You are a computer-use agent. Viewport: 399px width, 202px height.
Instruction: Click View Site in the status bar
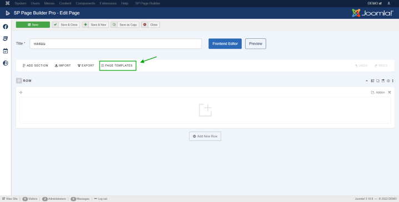coord(10,199)
